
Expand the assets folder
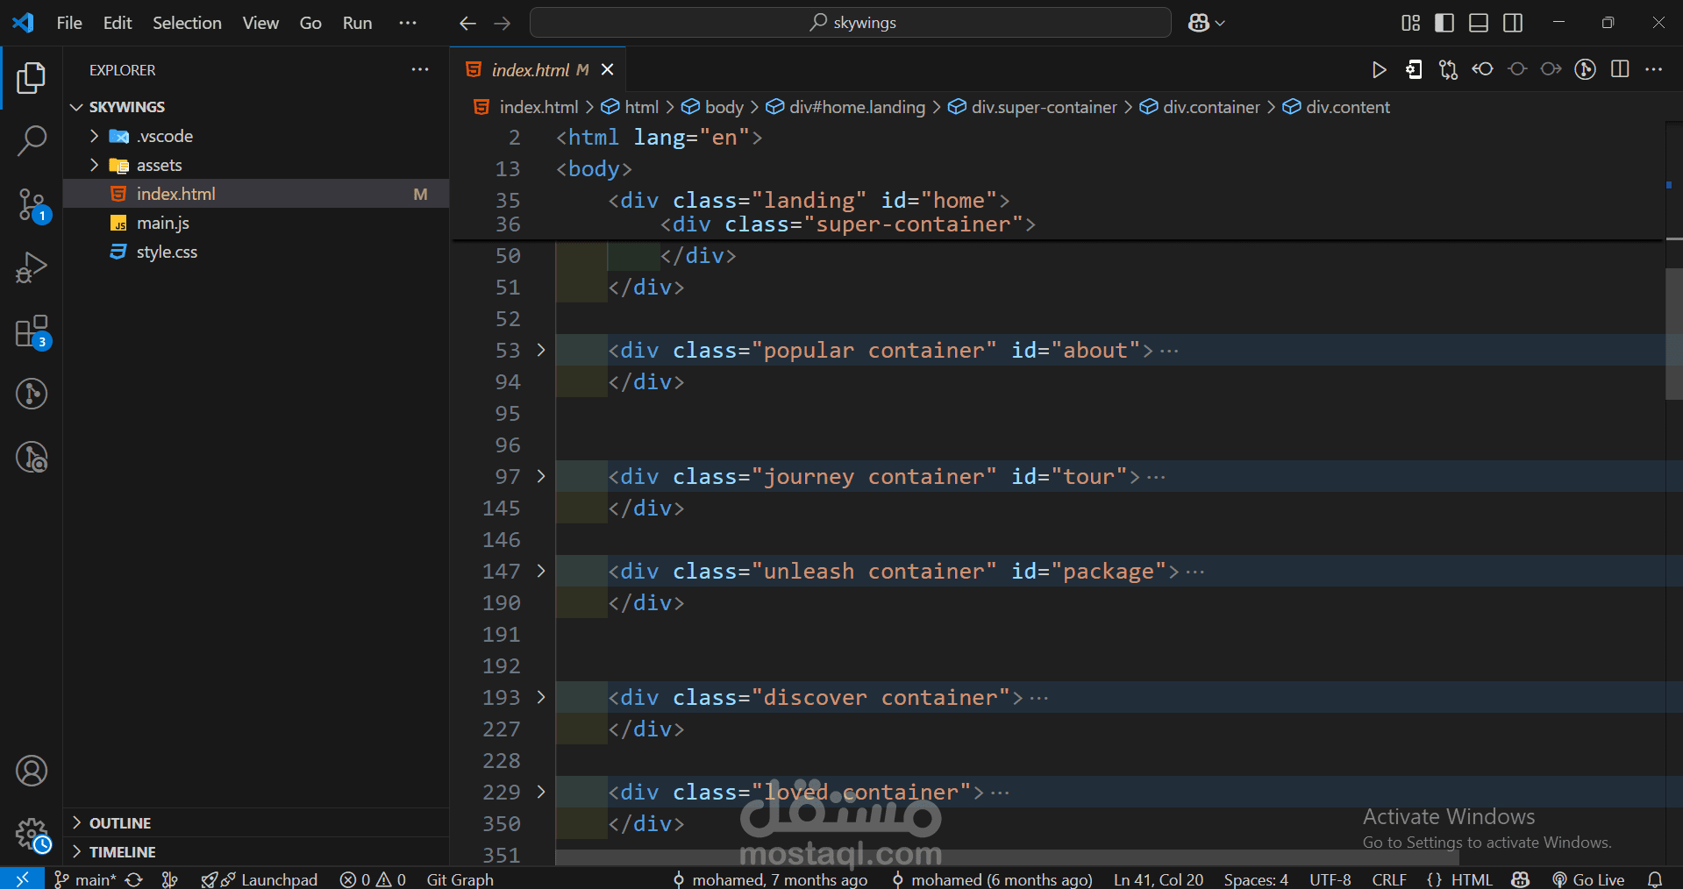[94, 165]
